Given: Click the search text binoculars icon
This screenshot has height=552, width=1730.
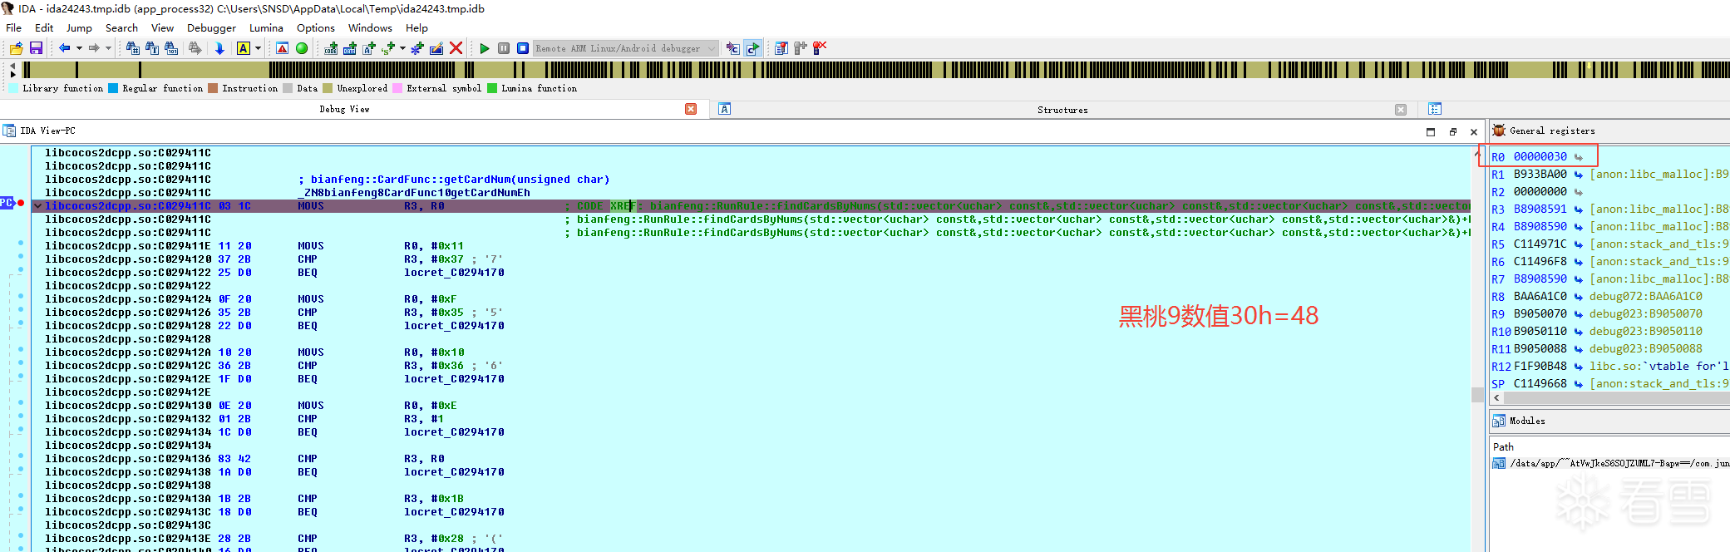Looking at the screenshot, I should point(152,48).
